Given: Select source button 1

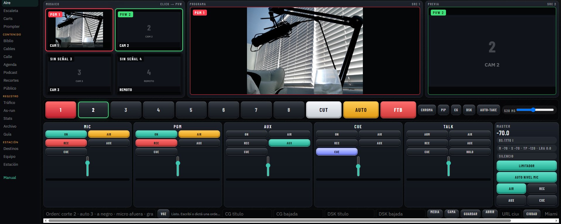Looking at the screenshot, I should 61,110.
